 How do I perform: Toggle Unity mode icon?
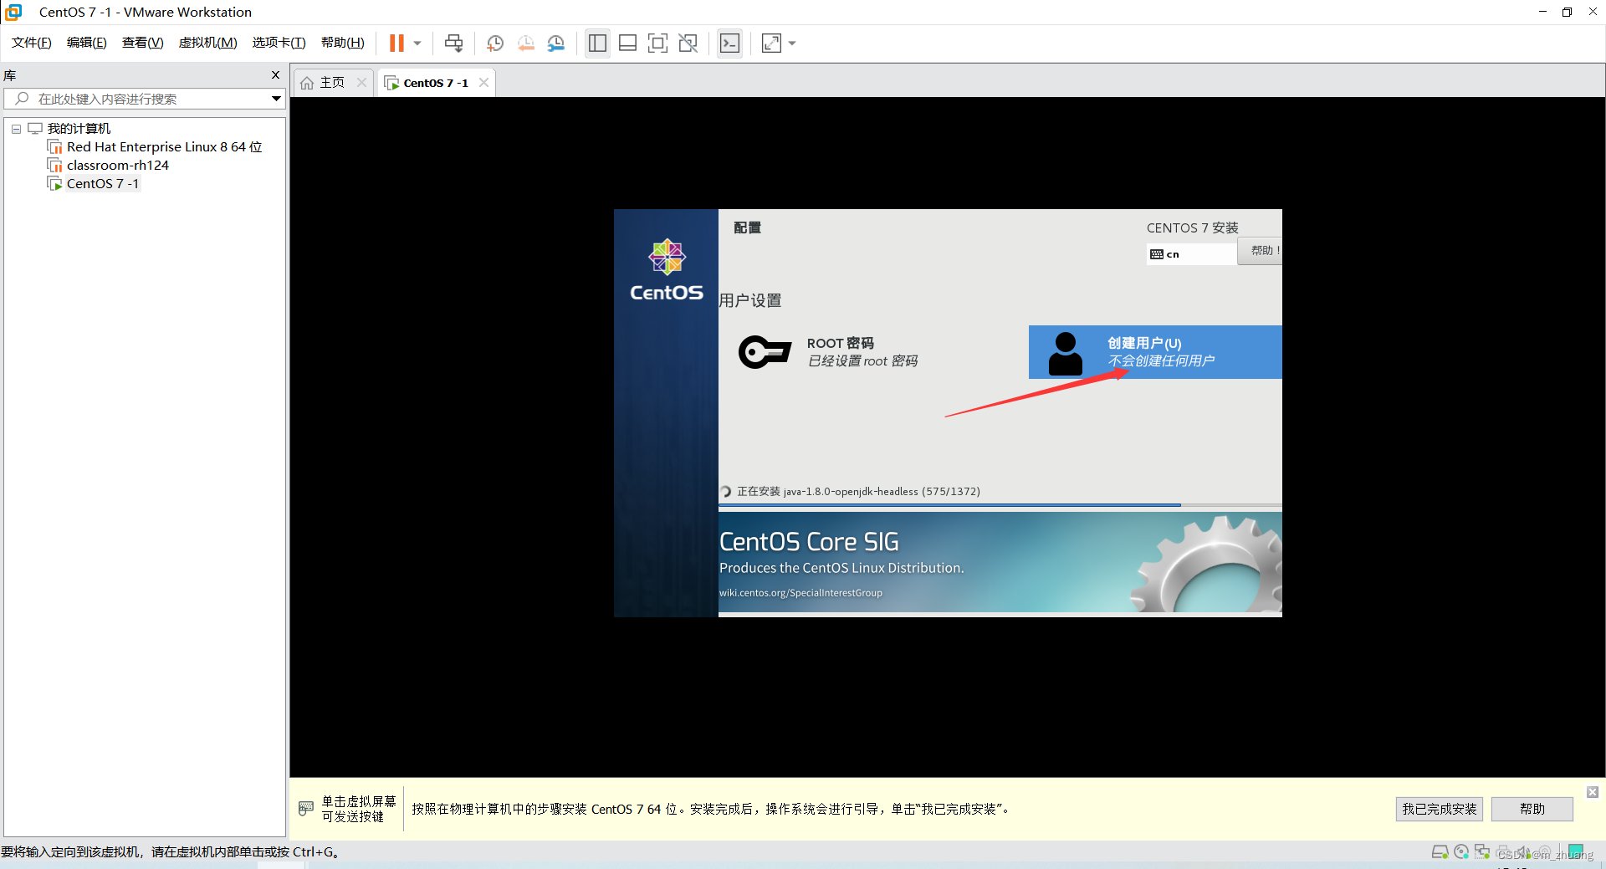click(688, 43)
